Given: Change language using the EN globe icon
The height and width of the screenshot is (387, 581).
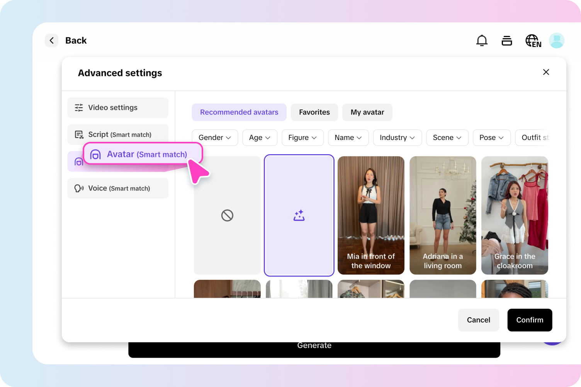Looking at the screenshot, I should pos(532,40).
